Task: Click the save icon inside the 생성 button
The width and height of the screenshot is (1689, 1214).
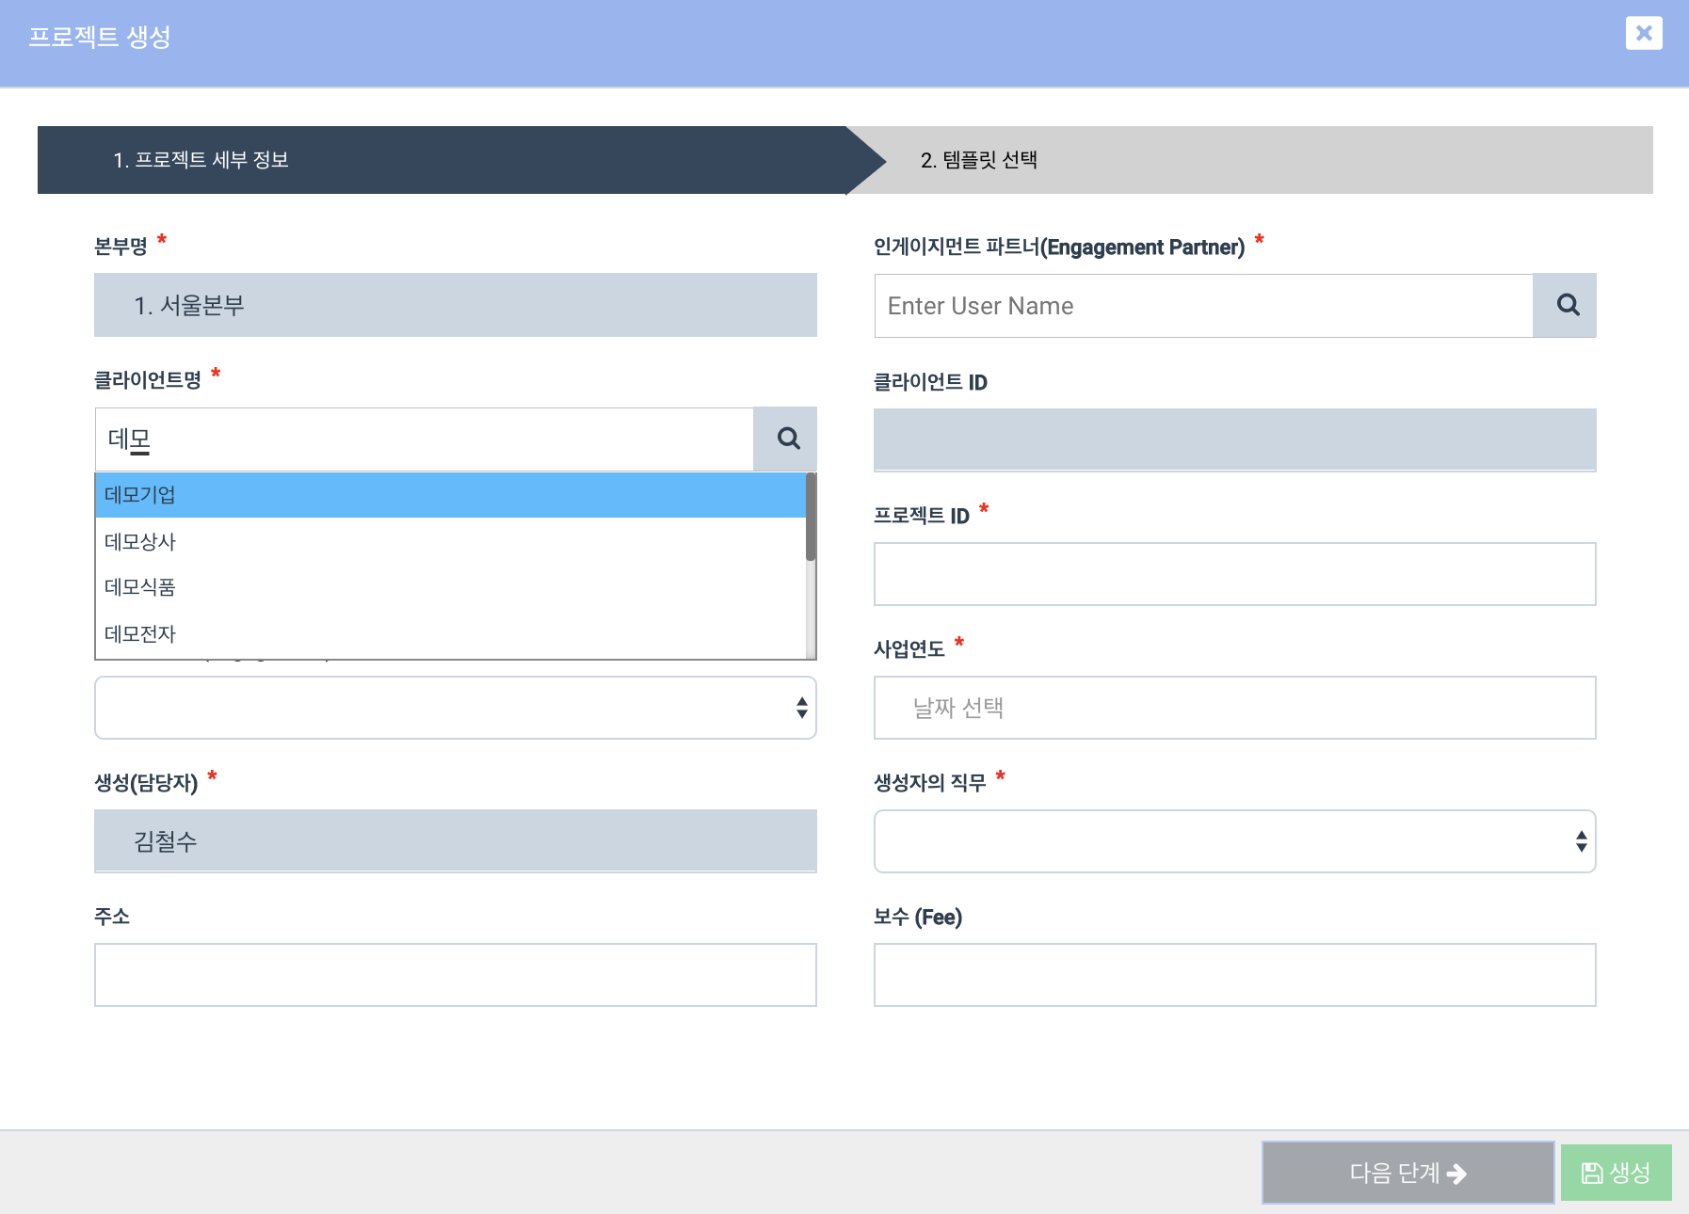Action: tap(1591, 1172)
